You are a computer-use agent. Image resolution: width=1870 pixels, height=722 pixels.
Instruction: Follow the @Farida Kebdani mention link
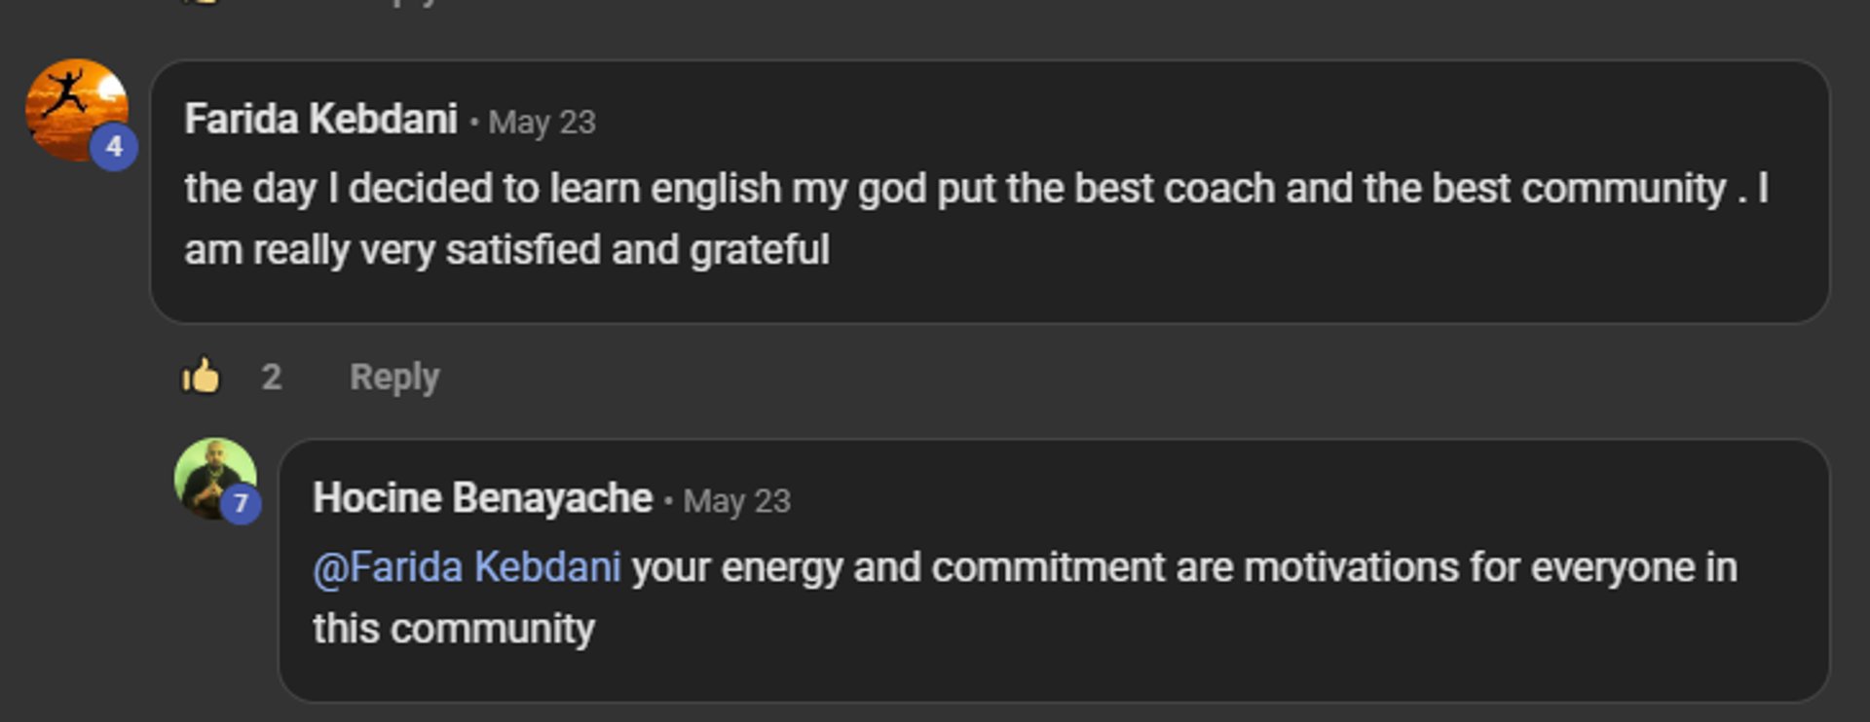(467, 567)
